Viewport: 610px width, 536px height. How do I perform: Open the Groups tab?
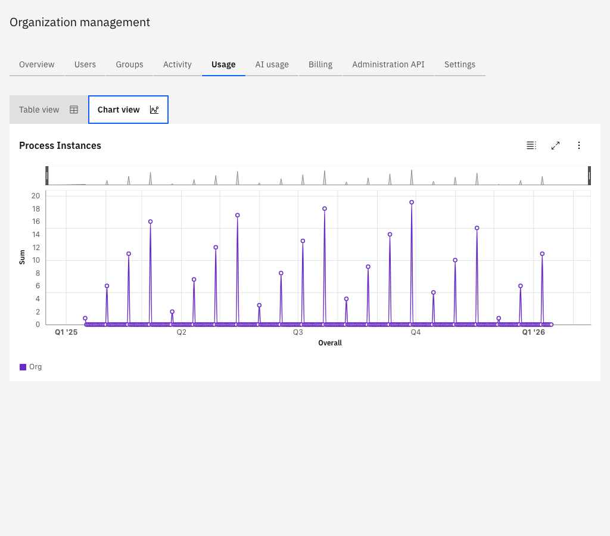129,64
